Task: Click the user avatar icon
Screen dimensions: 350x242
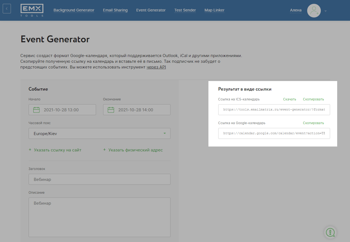Action: (314, 11)
